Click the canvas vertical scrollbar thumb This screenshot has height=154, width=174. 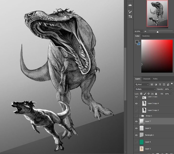[125, 74]
